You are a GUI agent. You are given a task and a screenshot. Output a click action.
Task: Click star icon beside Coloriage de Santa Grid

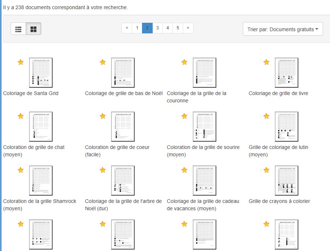tap(21, 62)
